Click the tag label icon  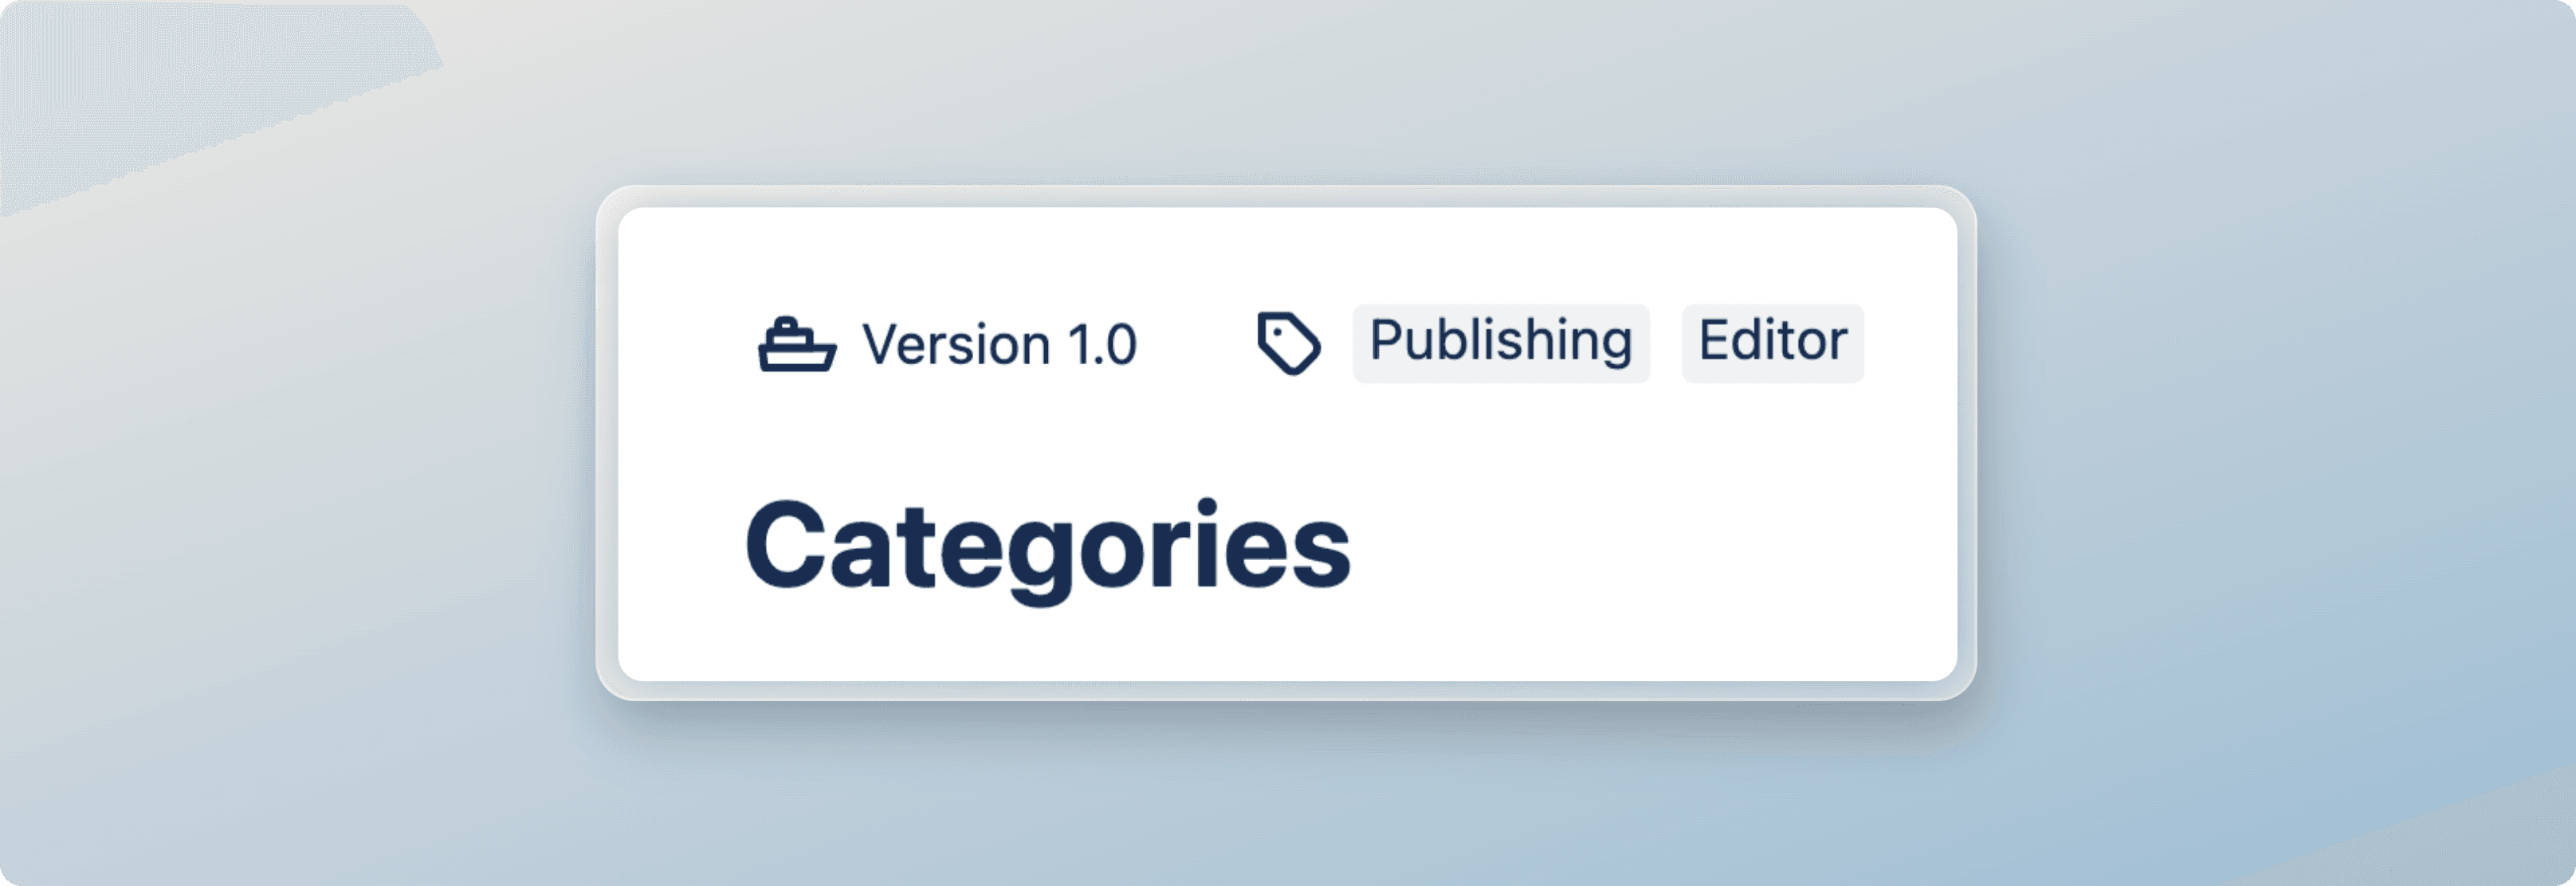pyautogui.click(x=1288, y=343)
